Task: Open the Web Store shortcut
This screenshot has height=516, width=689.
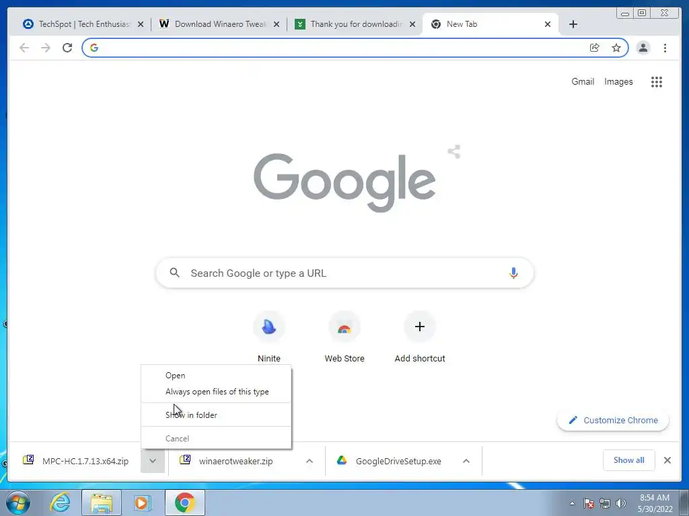Action: click(344, 337)
